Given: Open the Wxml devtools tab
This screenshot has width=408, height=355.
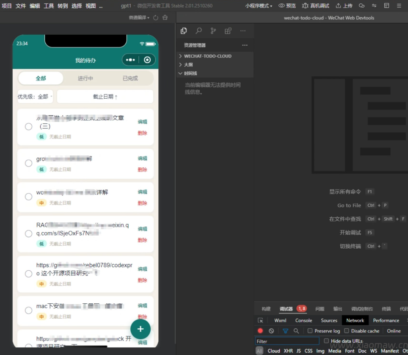Looking at the screenshot, I should [280, 320].
